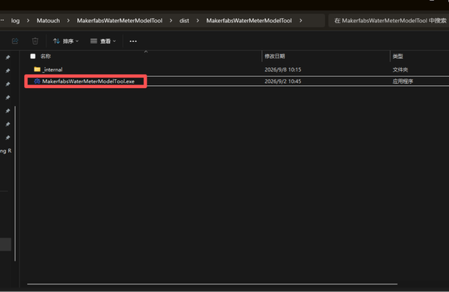449x292 pixels.
Task: Toggle the select-all checkbox beside 名称
Action: pos(33,56)
